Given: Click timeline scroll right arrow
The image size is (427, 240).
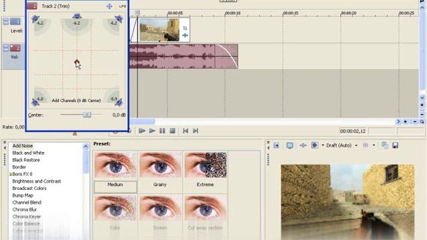Looking at the screenshot, I should (x=398, y=121).
